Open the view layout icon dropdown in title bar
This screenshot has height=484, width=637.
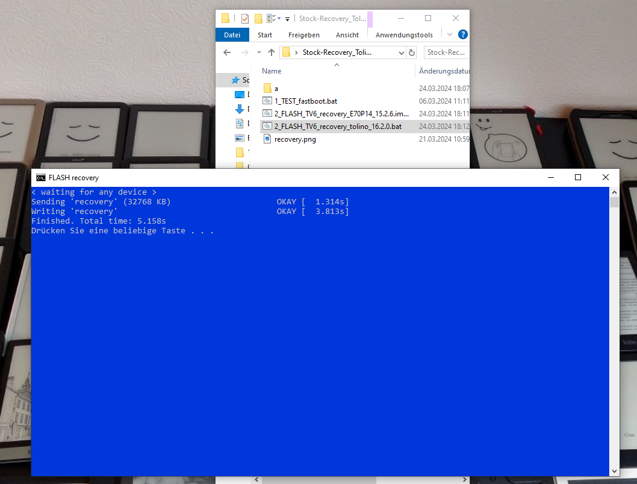(x=273, y=18)
